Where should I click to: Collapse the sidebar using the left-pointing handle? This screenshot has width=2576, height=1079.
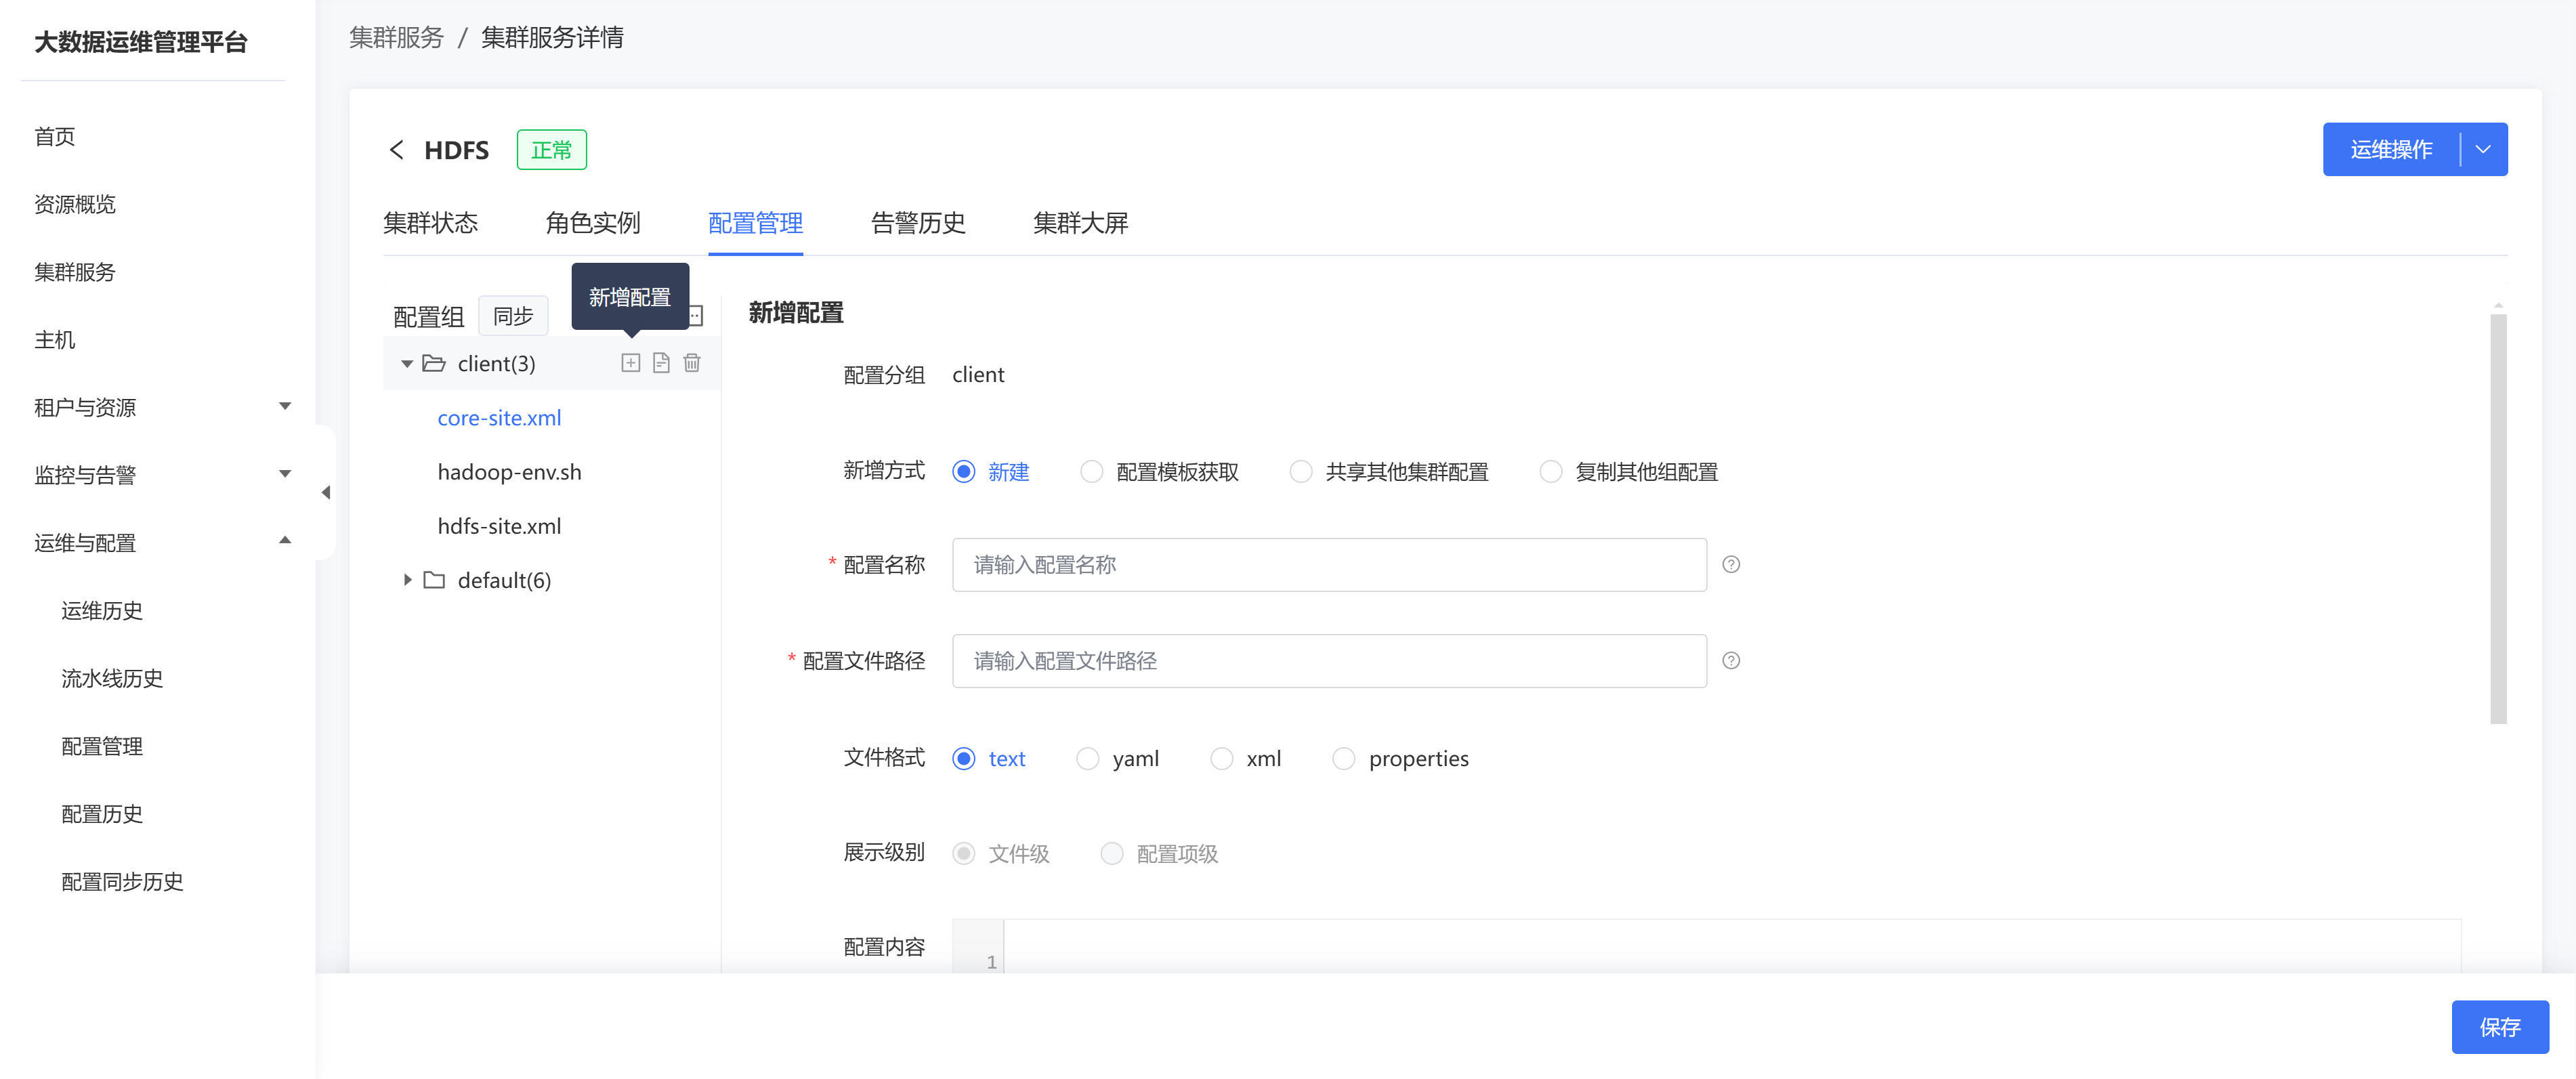coord(326,493)
